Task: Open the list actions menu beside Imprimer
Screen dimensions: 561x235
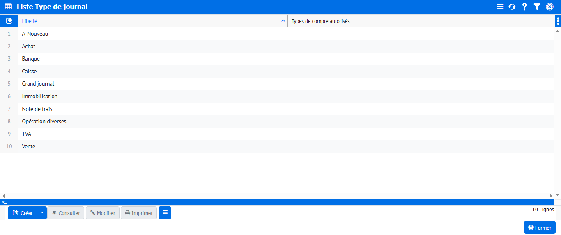Action: [x=165, y=213]
